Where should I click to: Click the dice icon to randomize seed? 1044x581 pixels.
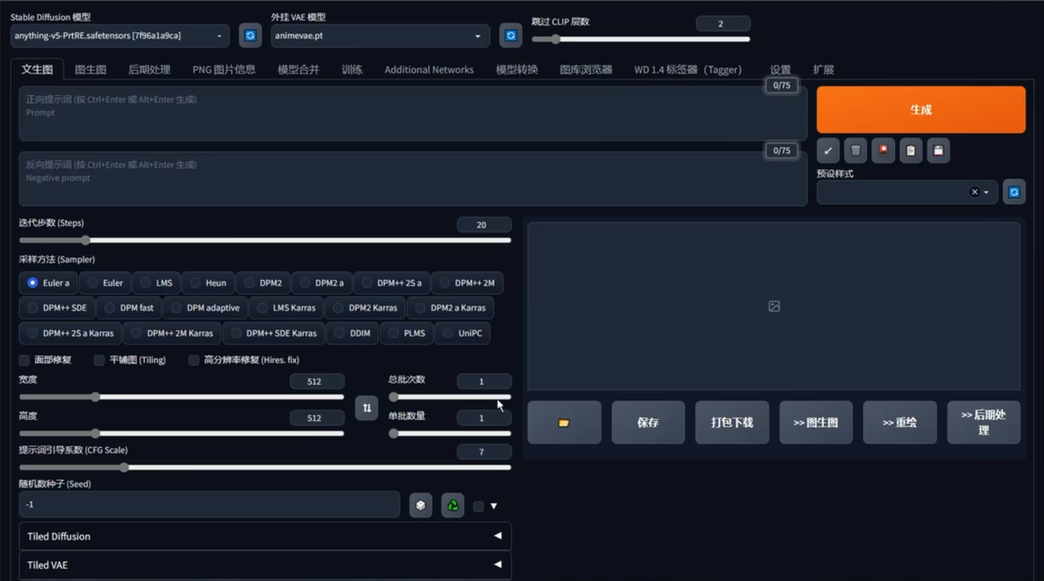pyautogui.click(x=420, y=505)
